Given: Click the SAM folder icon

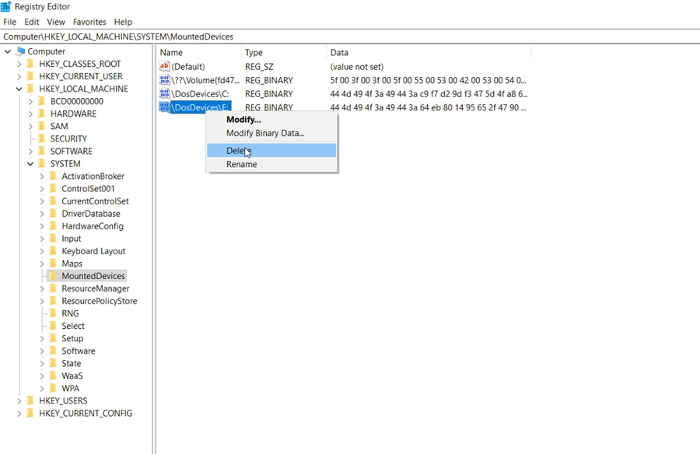Looking at the screenshot, I should click(x=42, y=127).
